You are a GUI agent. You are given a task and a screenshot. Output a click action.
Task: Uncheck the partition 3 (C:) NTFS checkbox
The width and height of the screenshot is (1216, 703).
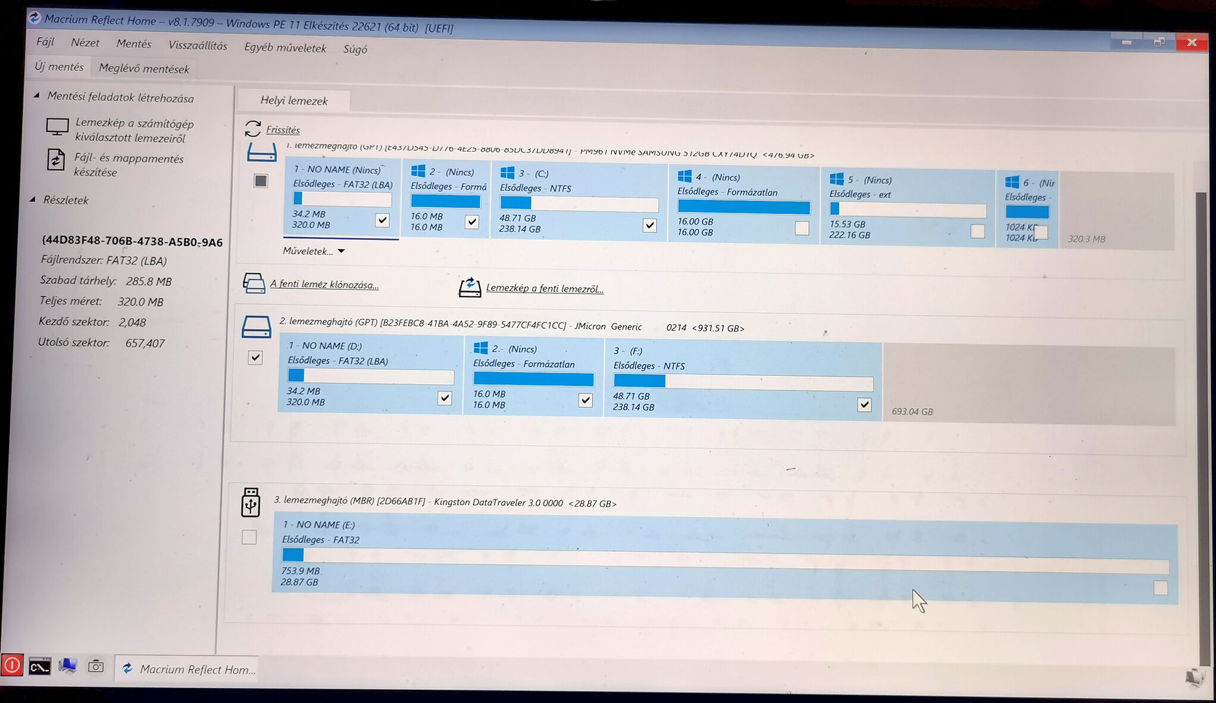649,226
